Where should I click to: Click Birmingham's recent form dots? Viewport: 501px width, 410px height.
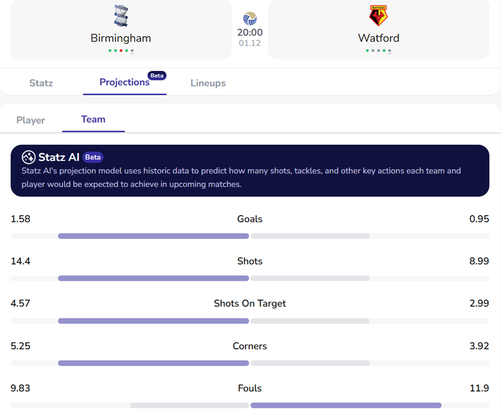coord(121,51)
